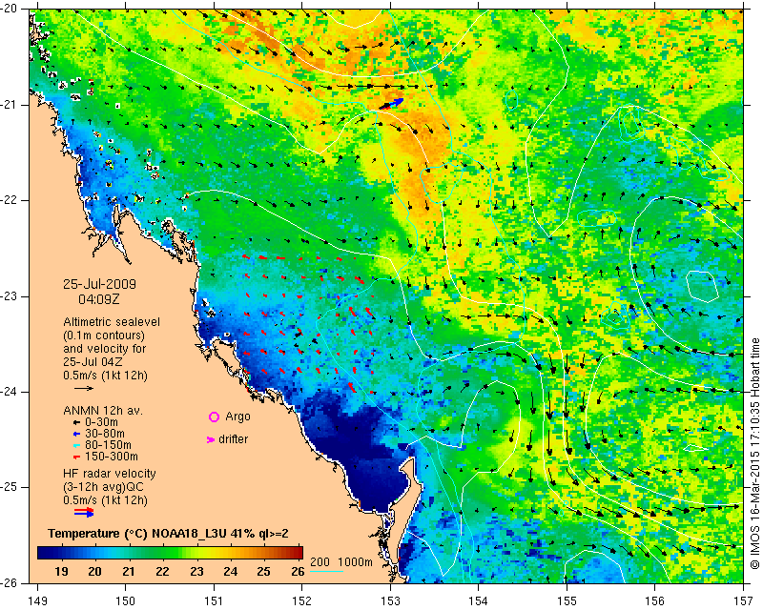Click the magenta drifter legend marker
Screen dimensions: 763x610
[x=211, y=439]
